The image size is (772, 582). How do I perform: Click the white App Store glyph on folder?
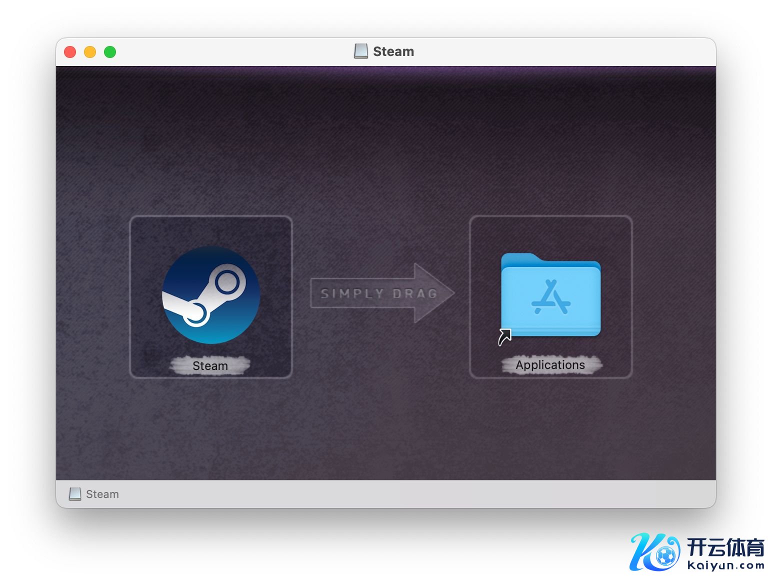pos(551,297)
